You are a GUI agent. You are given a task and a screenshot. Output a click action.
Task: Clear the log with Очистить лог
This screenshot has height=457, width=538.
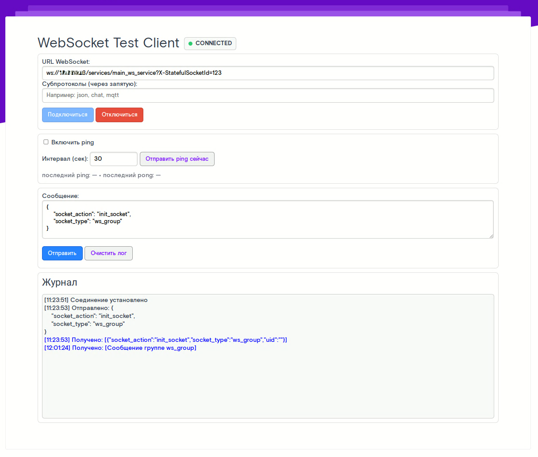tap(108, 253)
